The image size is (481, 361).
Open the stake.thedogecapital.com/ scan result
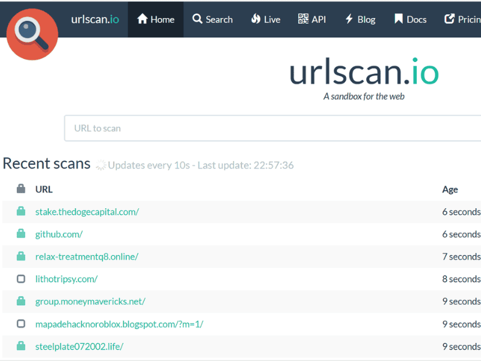tap(87, 212)
